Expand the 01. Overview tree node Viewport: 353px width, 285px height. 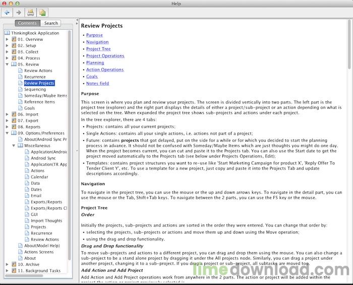click(x=7, y=39)
